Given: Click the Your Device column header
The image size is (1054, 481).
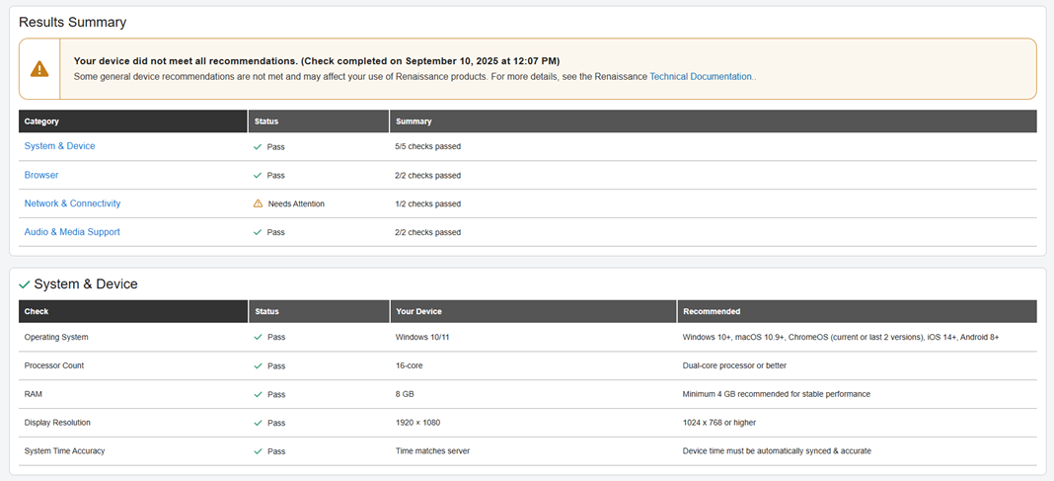Looking at the screenshot, I should pyautogui.click(x=418, y=311).
